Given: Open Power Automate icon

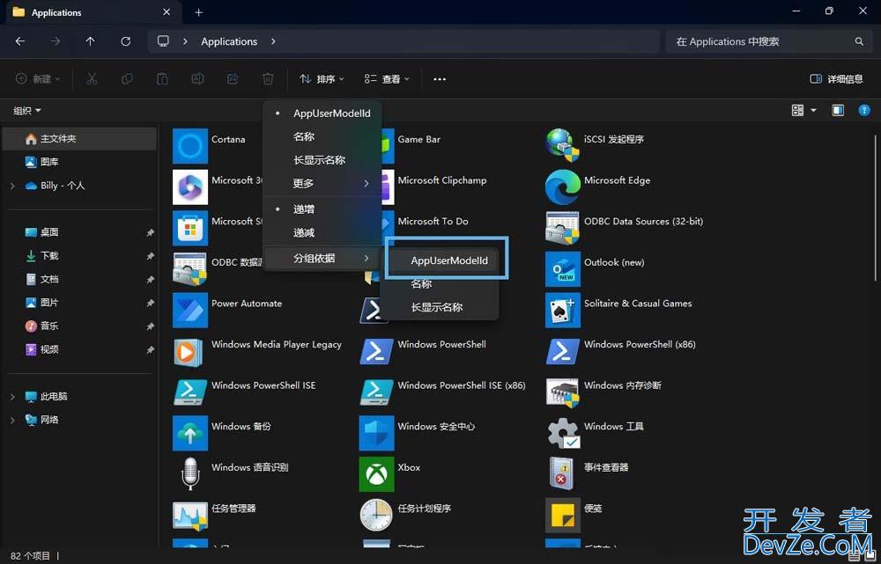Looking at the screenshot, I should [x=190, y=310].
